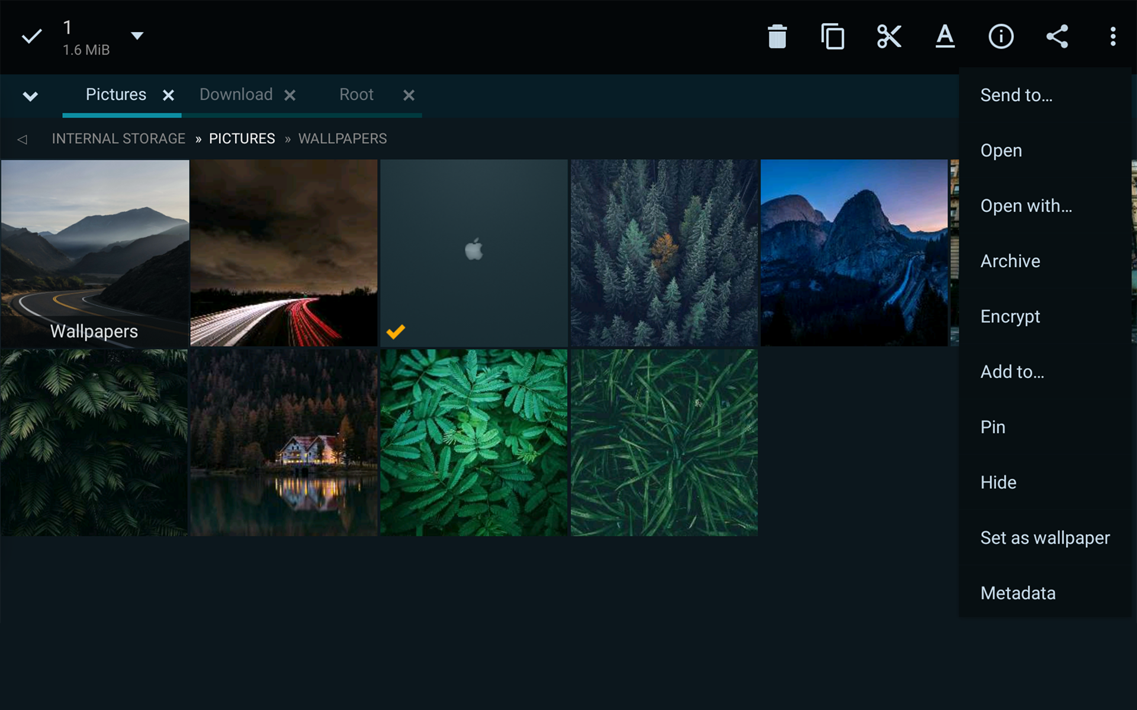Select Hide menu option
Image resolution: width=1137 pixels, height=710 pixels.
coord(1045,482)
